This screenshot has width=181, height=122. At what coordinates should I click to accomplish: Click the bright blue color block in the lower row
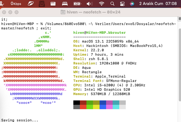coord(103,107)
